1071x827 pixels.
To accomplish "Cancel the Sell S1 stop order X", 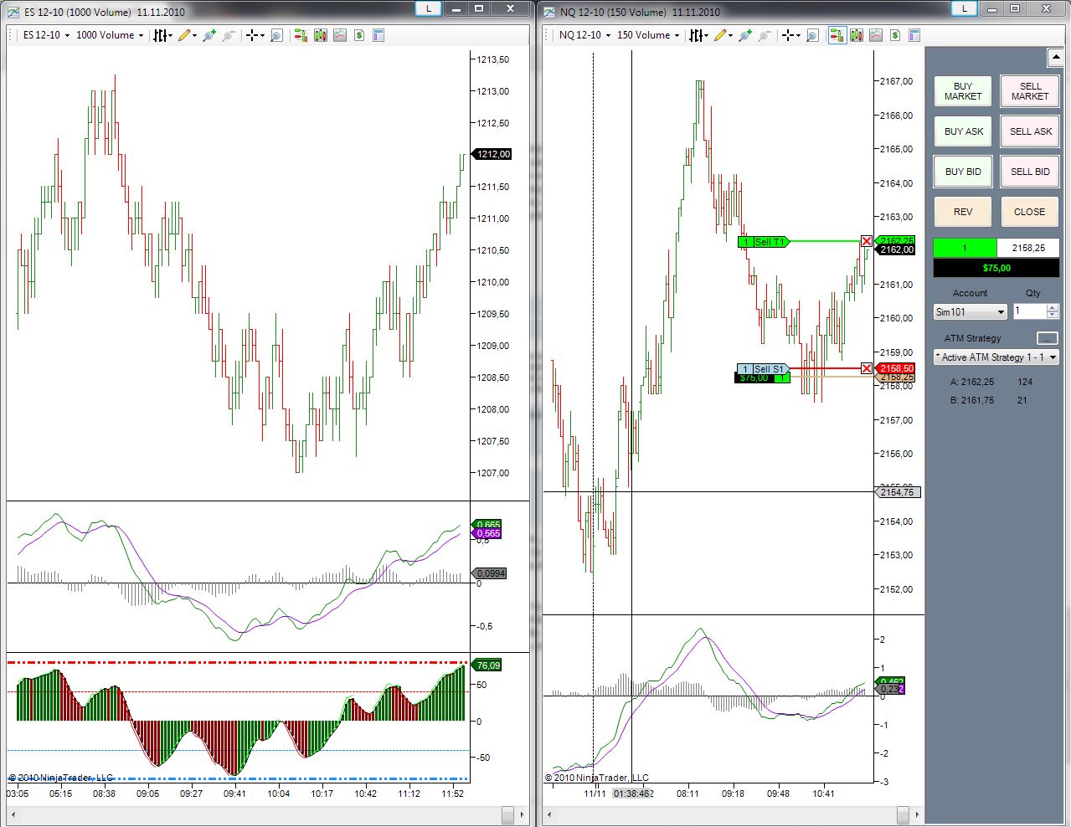I will coord(866,368).
